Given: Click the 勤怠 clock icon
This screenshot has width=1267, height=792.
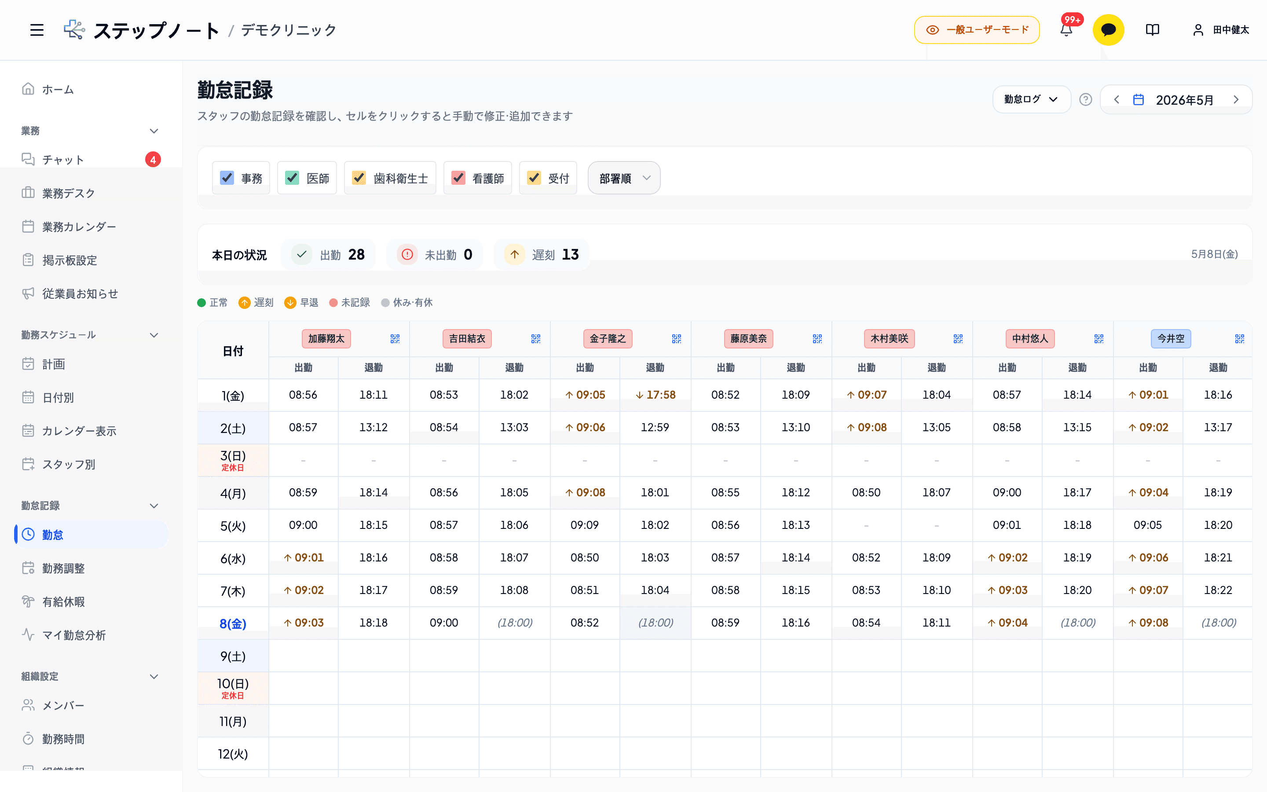Looking at the screenshot, I should pyautogui.click(x=28, y=534).
